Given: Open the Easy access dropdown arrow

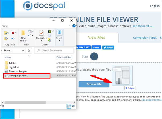Looking at the screenshot, I should coord(32,36).
